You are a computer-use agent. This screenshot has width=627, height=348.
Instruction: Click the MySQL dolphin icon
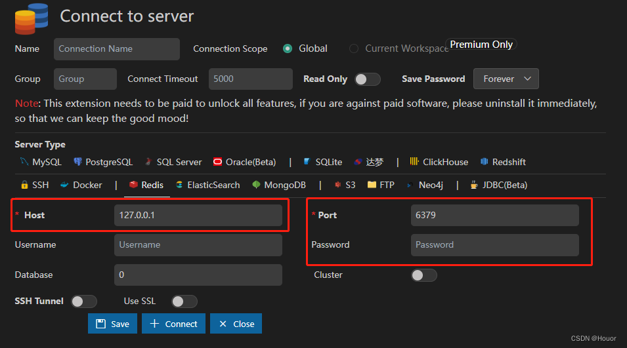point(24,162)
